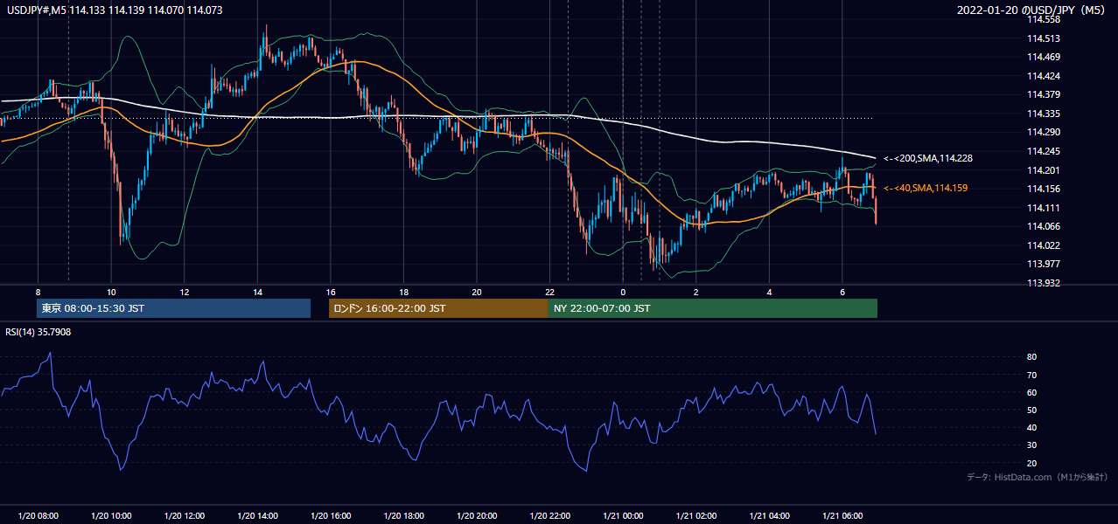This screenshot has height=524, width=1118.
Task: Click price level 114.424 on the axis
Action: click(x=1044, y=76)
